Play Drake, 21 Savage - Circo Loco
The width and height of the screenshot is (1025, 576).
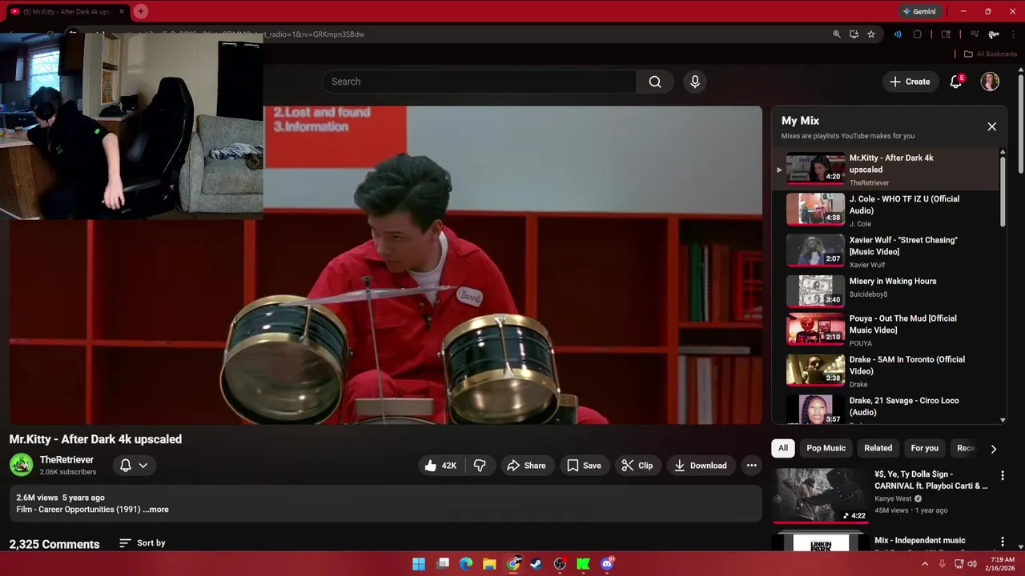pyautogui.click(x=886, y=408)
